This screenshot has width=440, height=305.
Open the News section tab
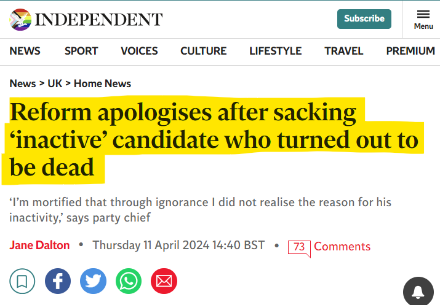click(26, 51)
